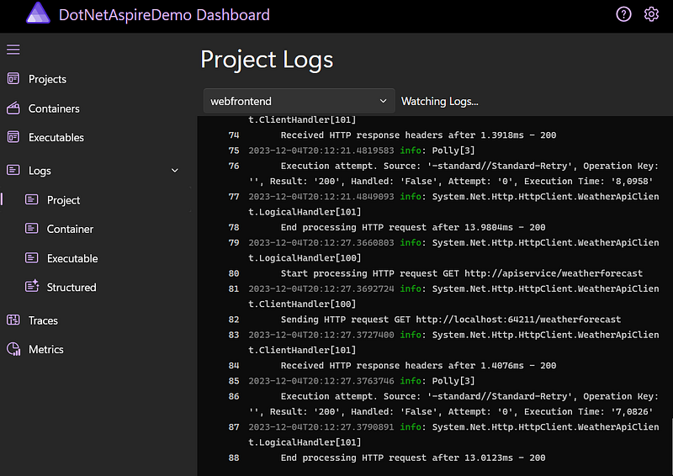Viewport: 673px width, 476px height.
Task: Click log line 79 timestamp 20:12:27.3660803
Action: pos(321,243)
